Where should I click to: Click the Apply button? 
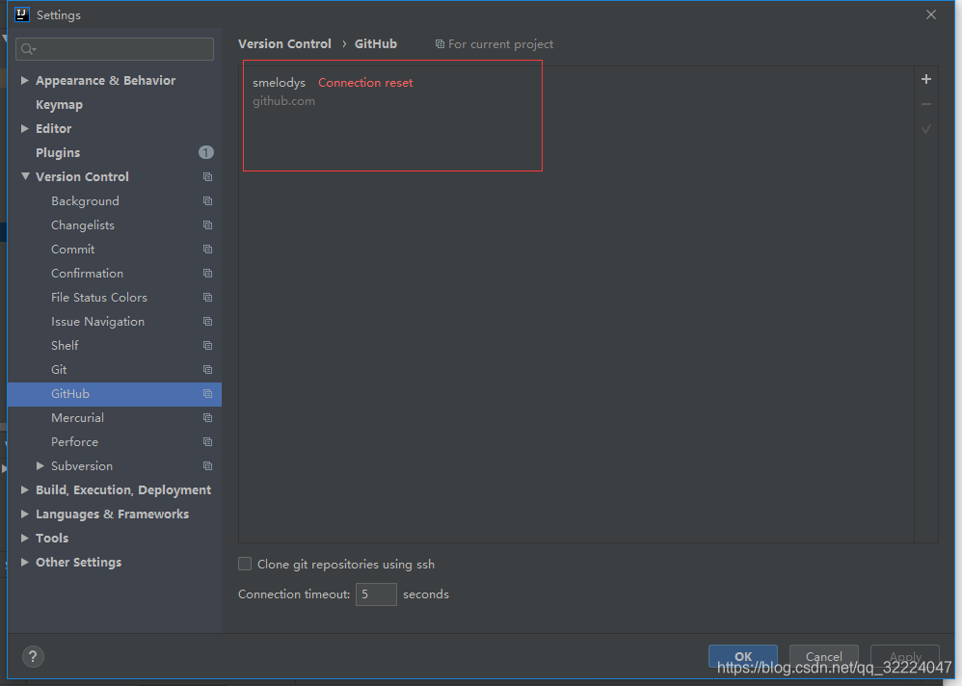[905, 656]
